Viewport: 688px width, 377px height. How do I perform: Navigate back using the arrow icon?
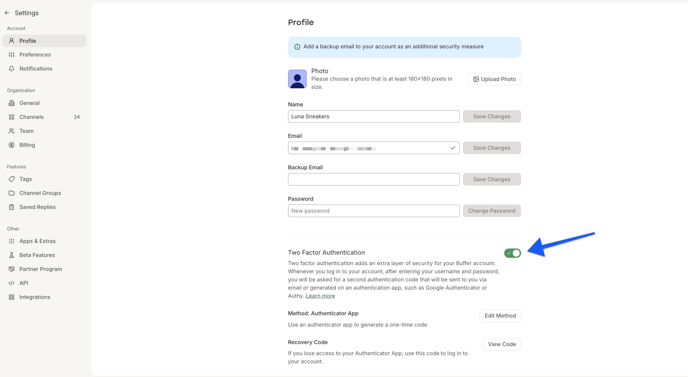pyautogui.click(x=7, y=13)
